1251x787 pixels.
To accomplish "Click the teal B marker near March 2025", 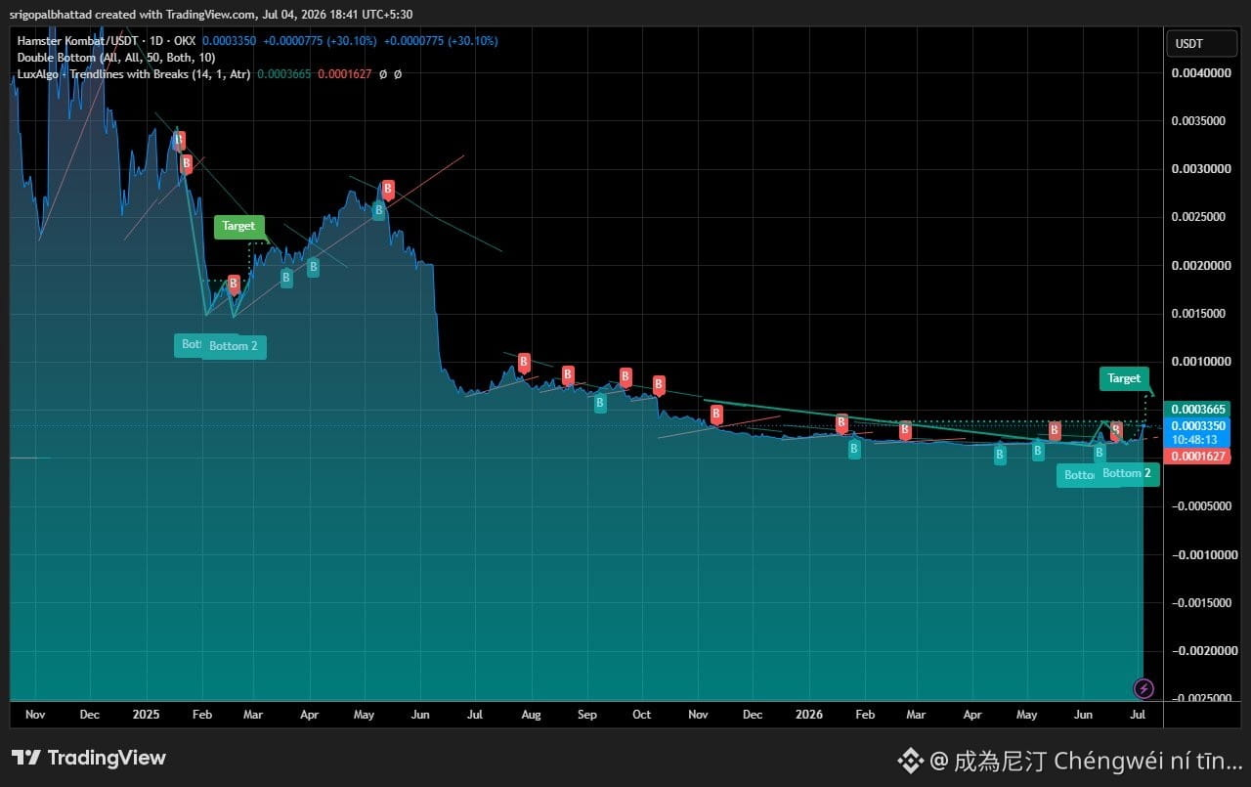I will pos(286,278).
